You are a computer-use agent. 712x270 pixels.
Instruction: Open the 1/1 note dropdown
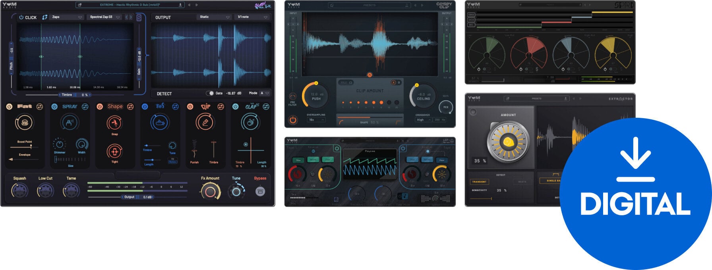click(x=253, y=17)
